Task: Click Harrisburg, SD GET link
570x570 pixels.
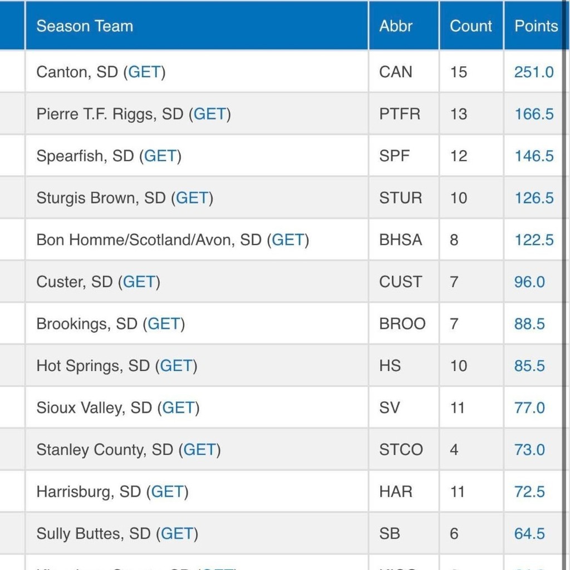Action: 167,492
